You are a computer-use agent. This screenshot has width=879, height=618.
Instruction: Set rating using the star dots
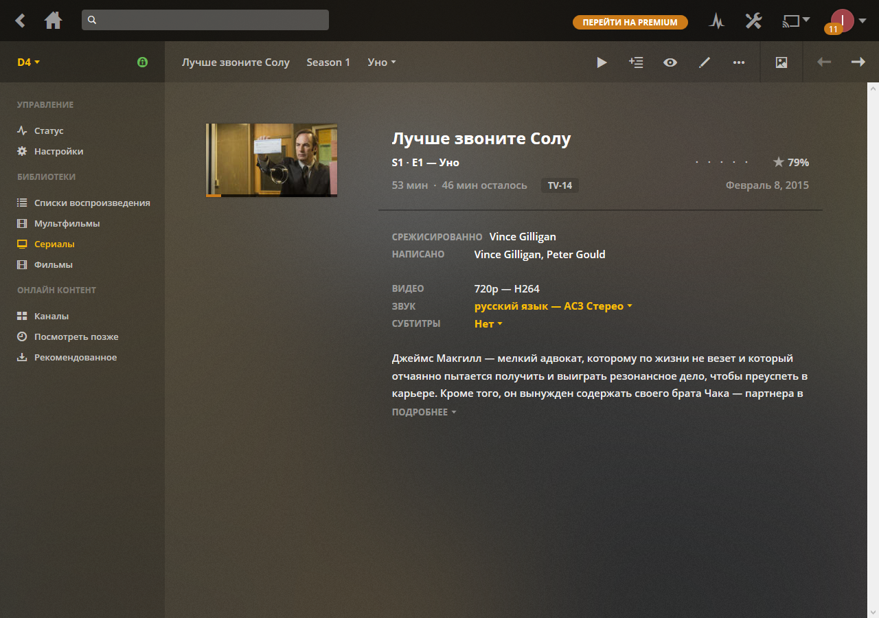coord(722,163)
